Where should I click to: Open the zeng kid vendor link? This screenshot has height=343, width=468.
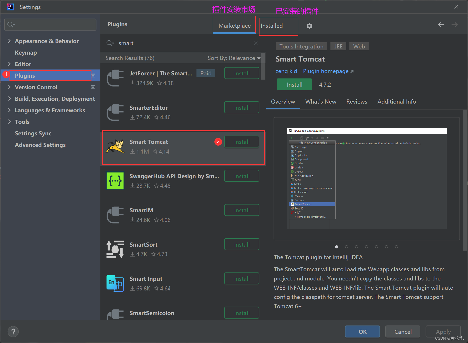pyautogui.click(x=286, y=71)
